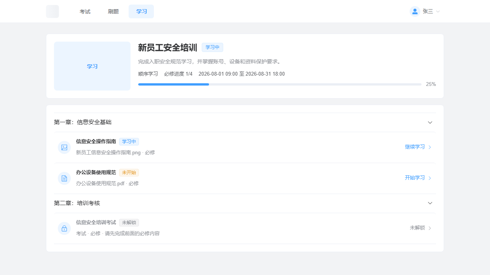Collapse the 第二章 chapter chevron
This screenshot has height=275, width=490.
pyautogui.click(x=430, y=203)
